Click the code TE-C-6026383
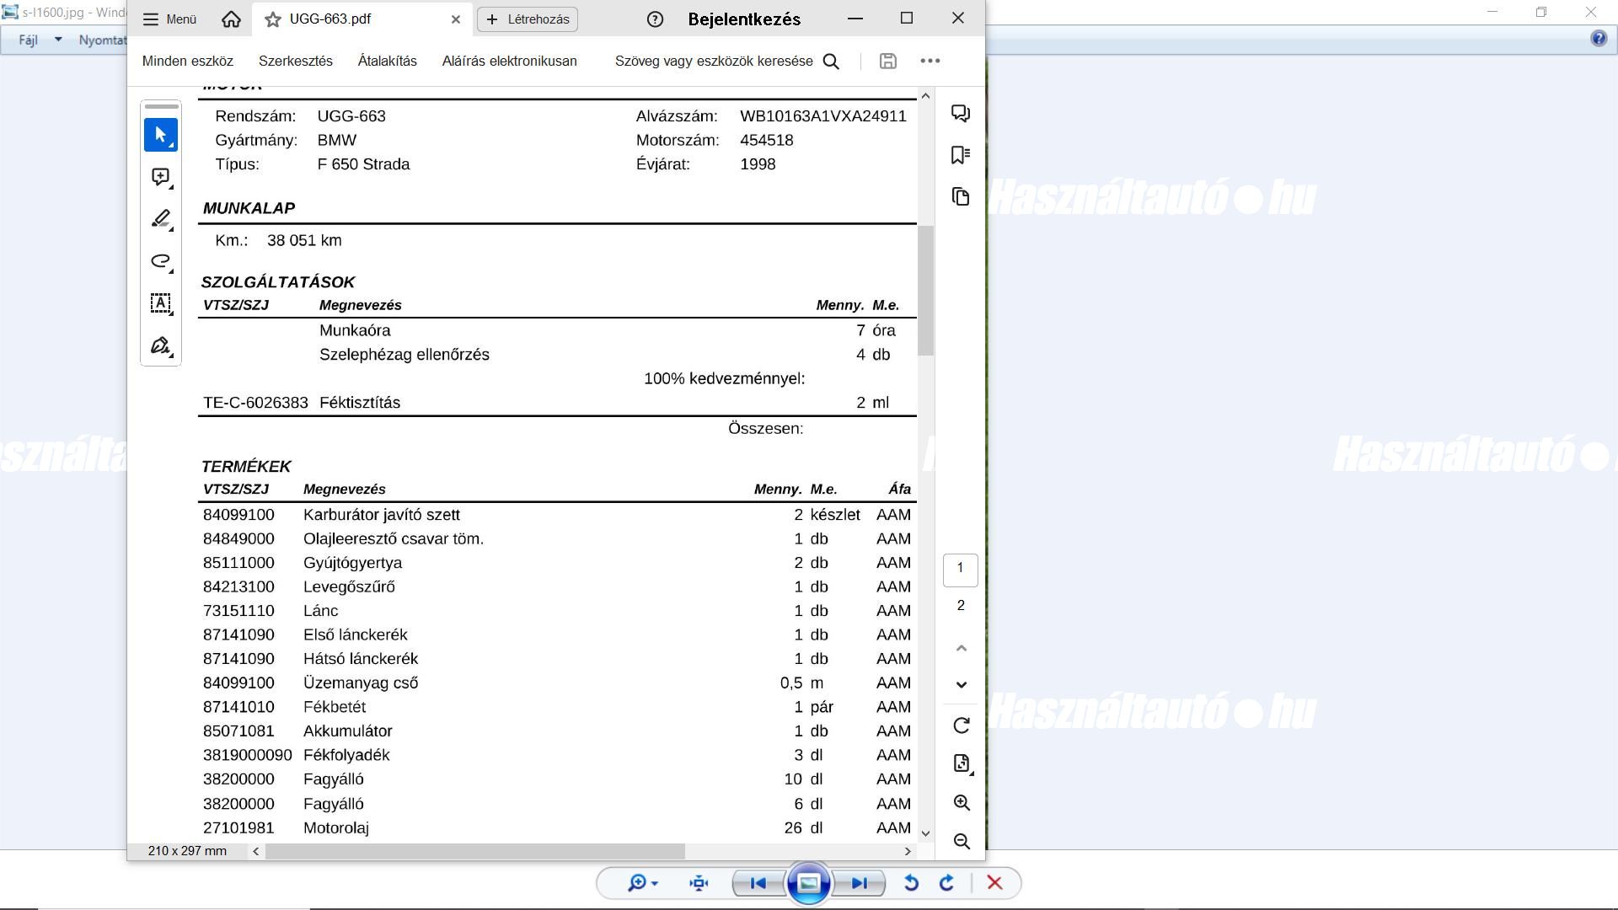The width and height of the screenshot is (1618, 910). pos(255,403)
